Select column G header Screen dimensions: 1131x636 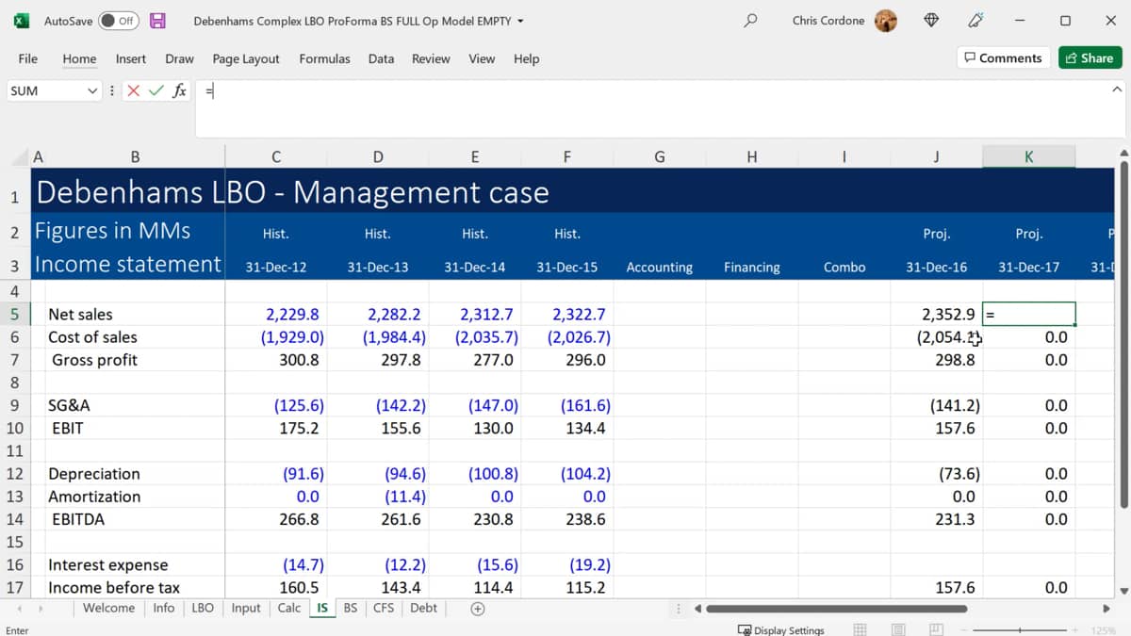point(659,156)
